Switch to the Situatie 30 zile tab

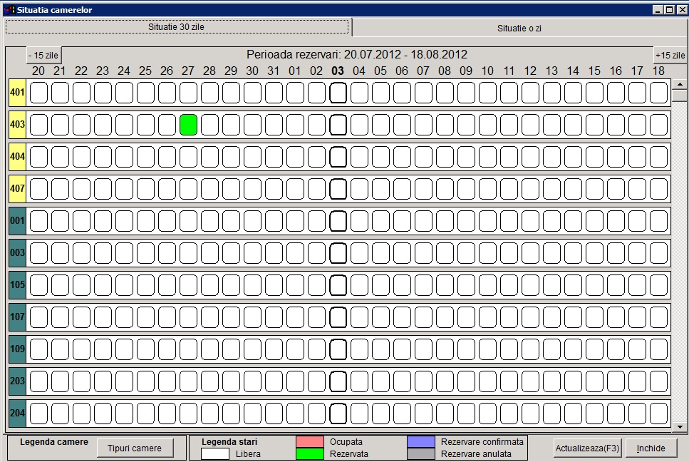177,27
